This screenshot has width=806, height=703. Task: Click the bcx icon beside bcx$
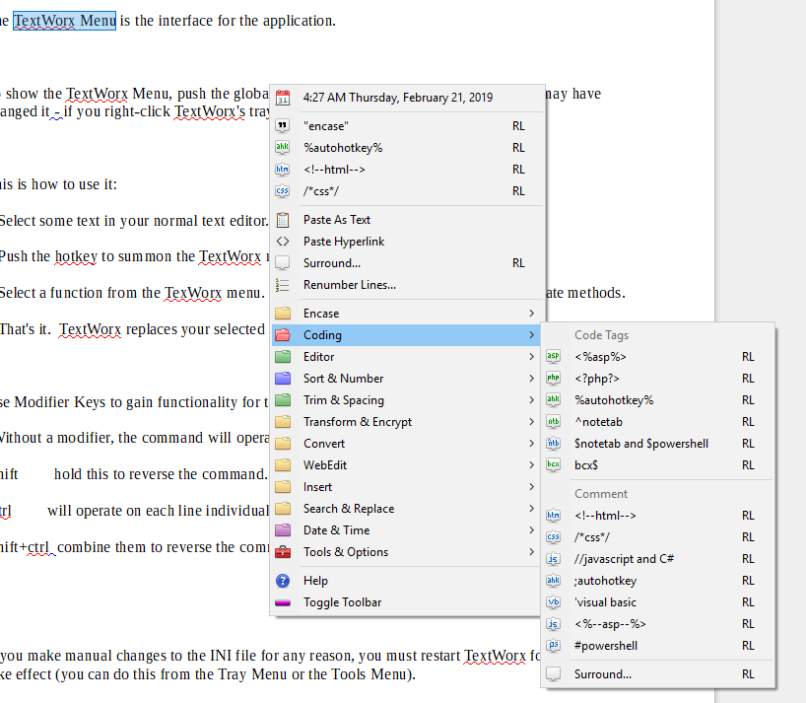(x=553, y=465)
